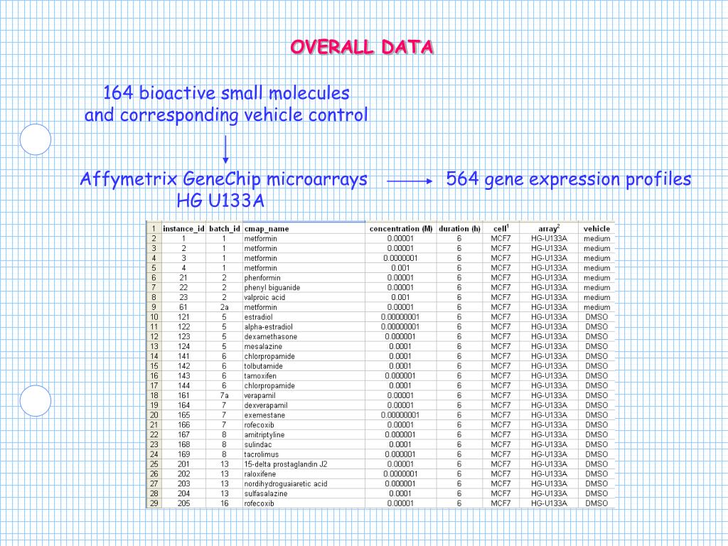
Task: Click instance_id 164 cell
Action: (x=184, y=405)
